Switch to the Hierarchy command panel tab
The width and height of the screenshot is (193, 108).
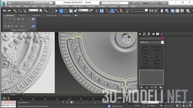[x=149, y=34]
